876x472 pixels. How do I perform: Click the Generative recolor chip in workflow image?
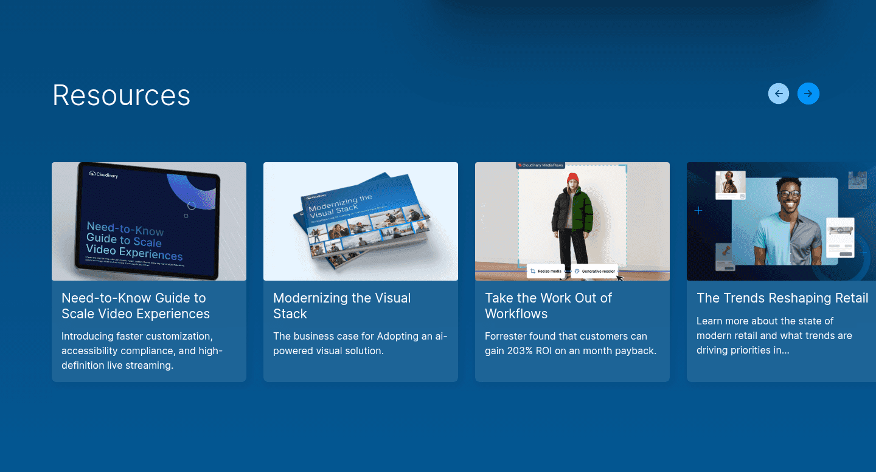tap(595, 272)
